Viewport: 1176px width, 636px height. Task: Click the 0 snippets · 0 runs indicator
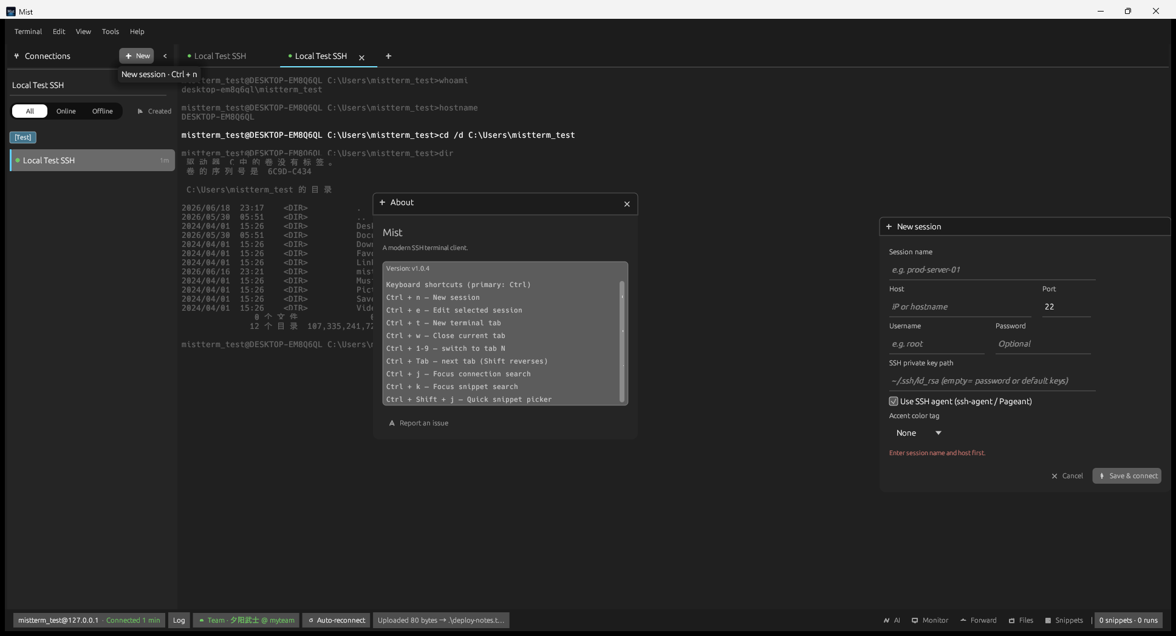1128,620
